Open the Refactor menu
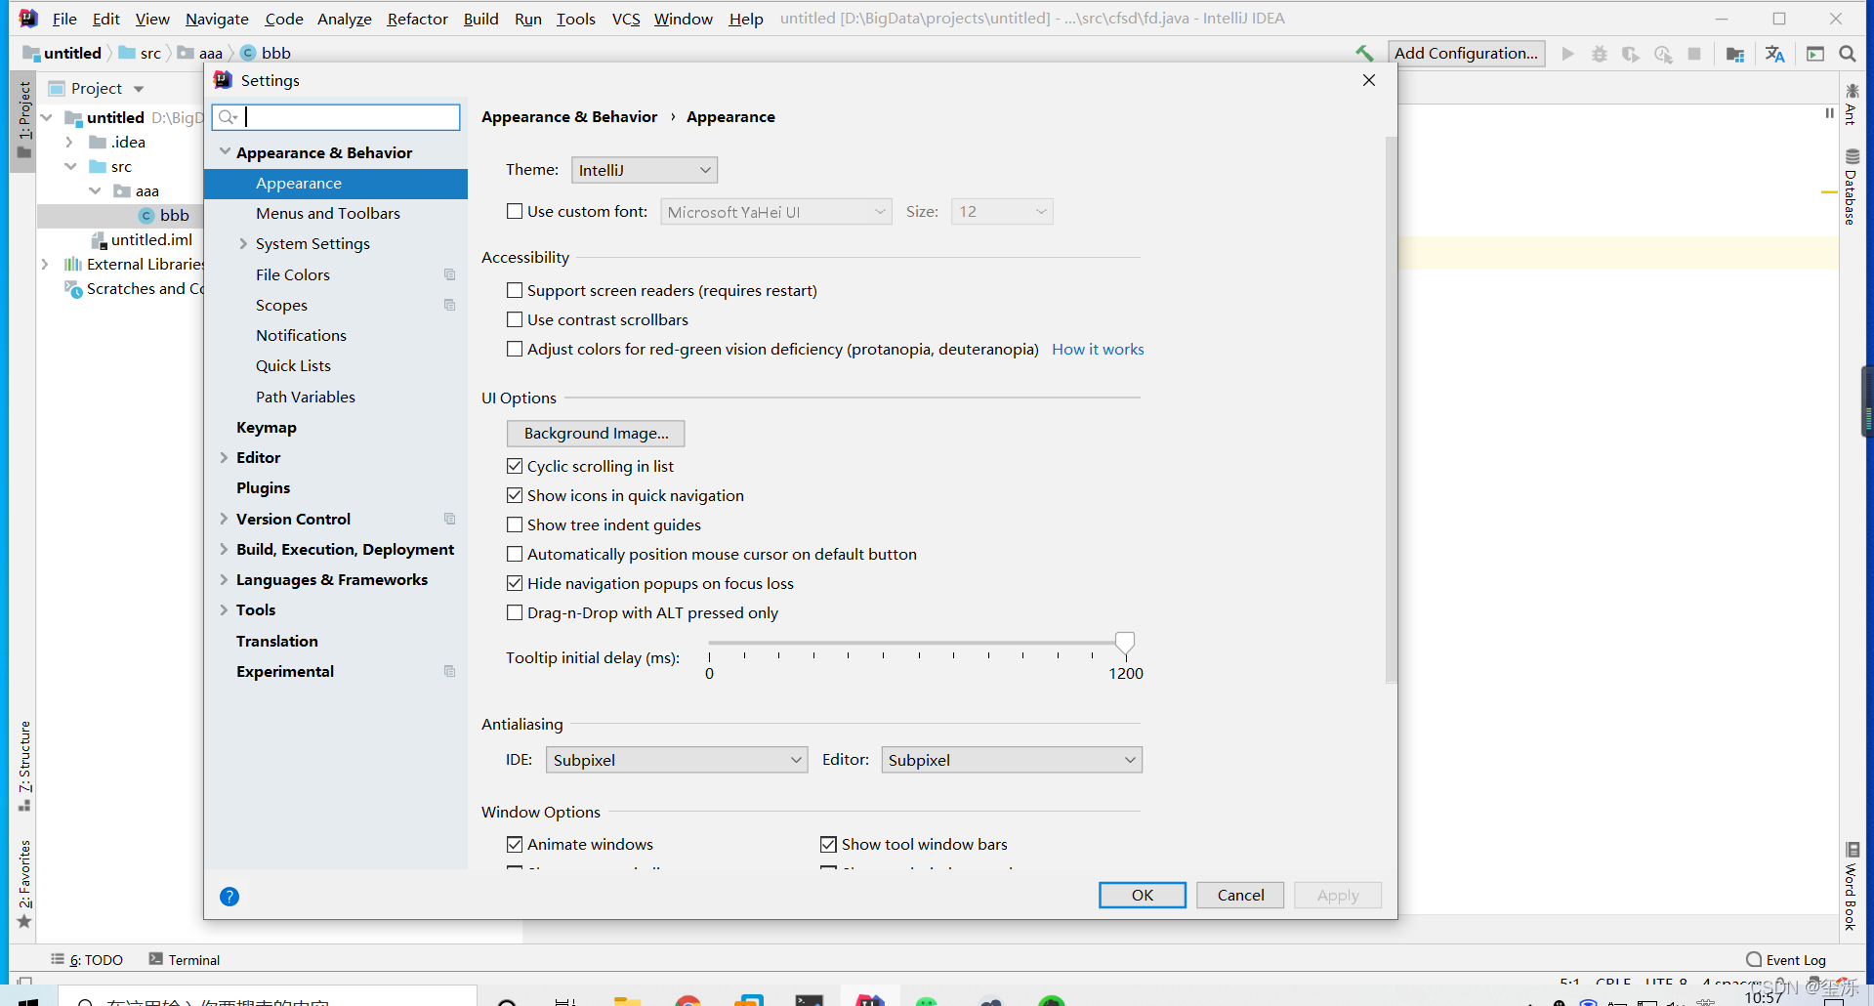 click(x=417, y=19)
